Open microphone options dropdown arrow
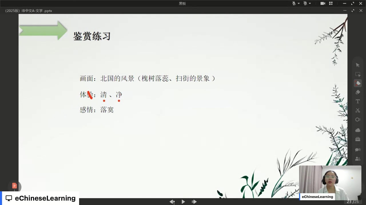The width and height of the screenshot is (366, 205). (x=299, y=3)
